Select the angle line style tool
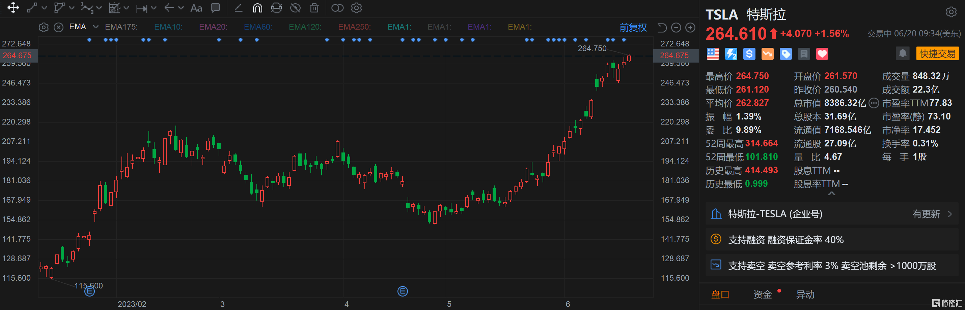The image size is (965, 310). tap(238, 8)
